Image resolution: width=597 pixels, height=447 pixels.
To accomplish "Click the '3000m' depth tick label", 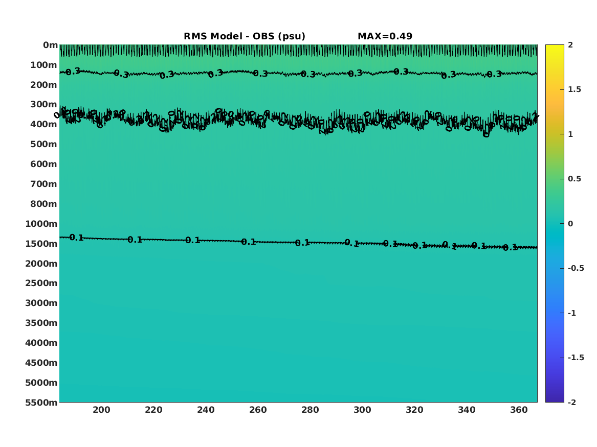I will (41, 303).
